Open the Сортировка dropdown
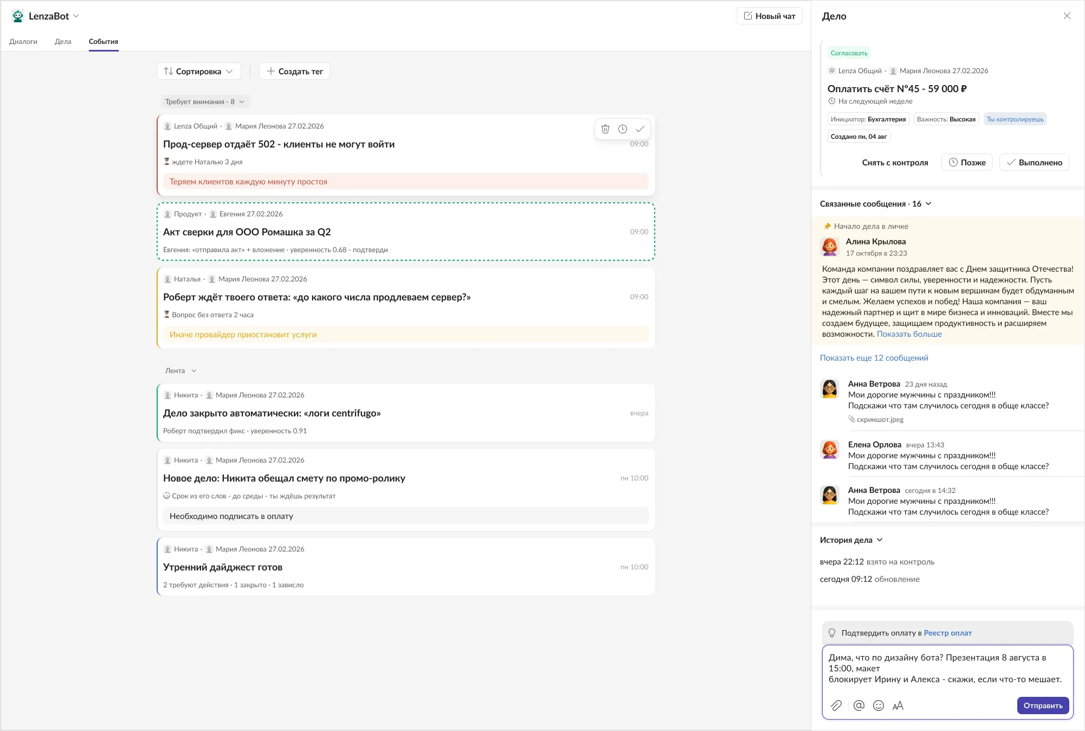 point(198,71)
